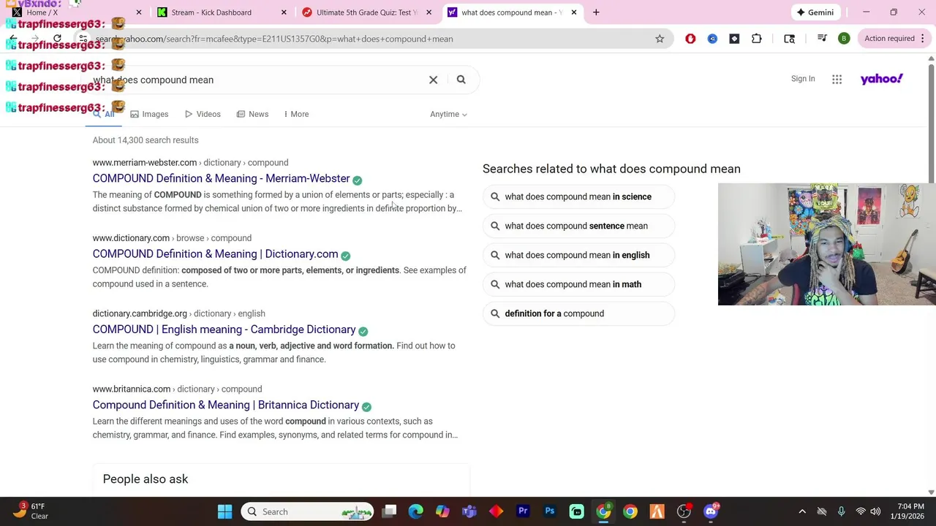
Task: Open the media controls music icon
Action: (822, 39)
